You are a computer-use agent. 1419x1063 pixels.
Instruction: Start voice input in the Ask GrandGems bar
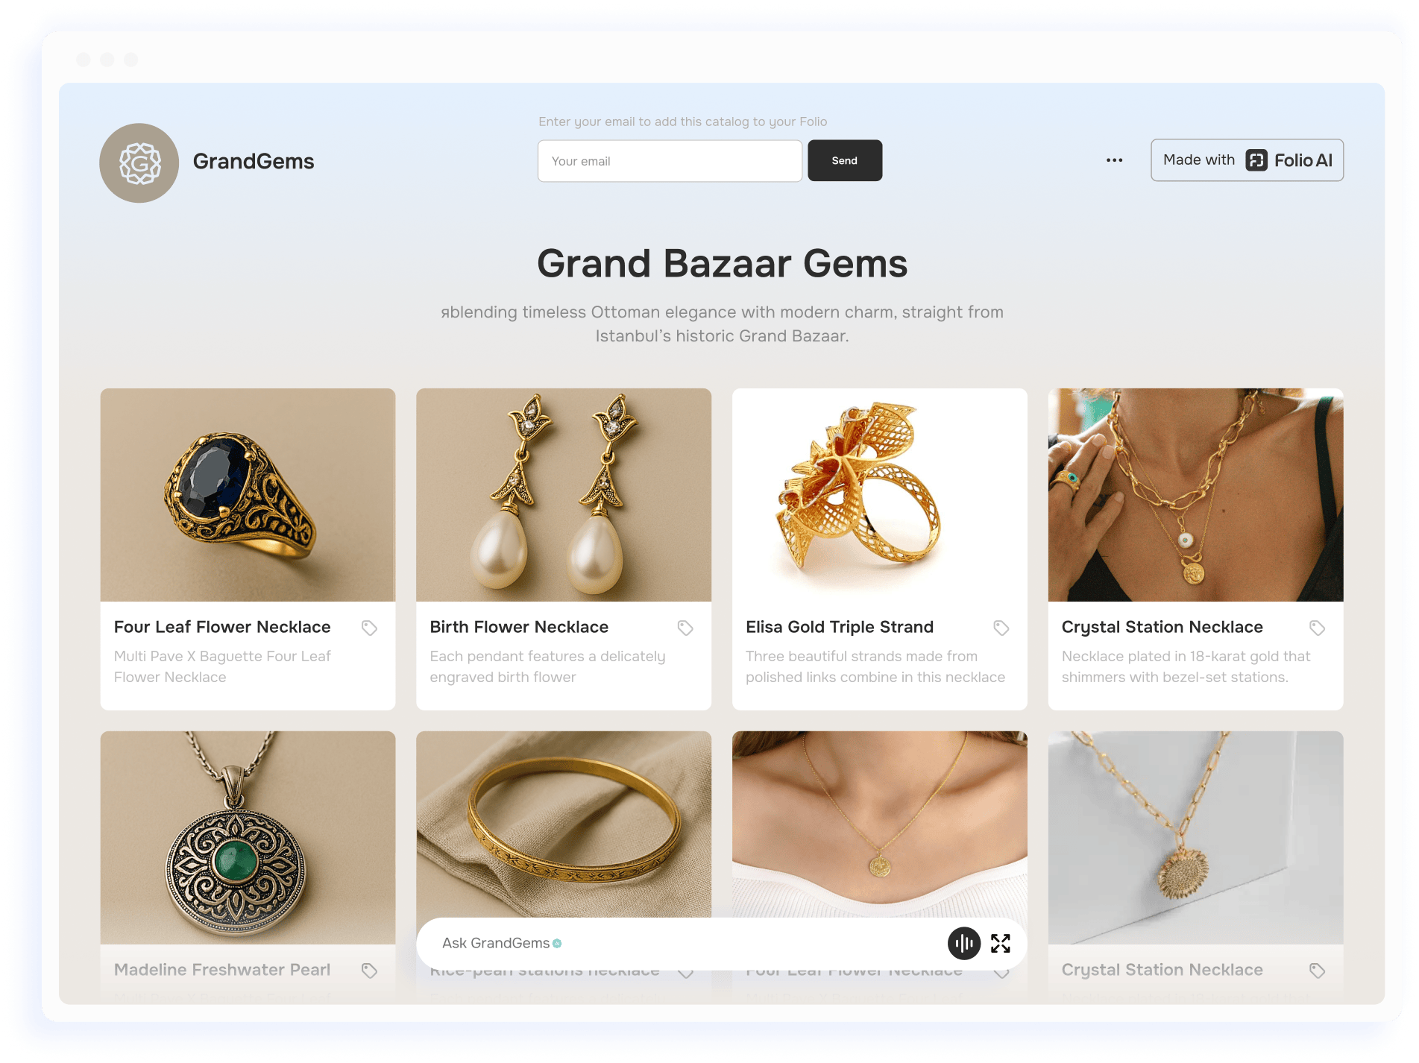pos(964,943)
